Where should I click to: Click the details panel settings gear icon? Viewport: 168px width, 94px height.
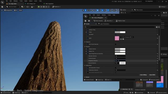tap(159, 27)
